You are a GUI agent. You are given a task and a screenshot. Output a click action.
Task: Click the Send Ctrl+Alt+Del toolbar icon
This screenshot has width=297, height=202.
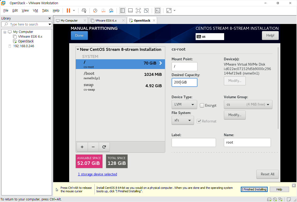[x=84, y=11]
